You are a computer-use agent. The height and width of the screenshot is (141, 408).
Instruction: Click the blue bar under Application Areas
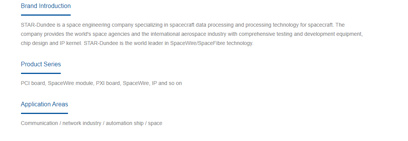44,113
